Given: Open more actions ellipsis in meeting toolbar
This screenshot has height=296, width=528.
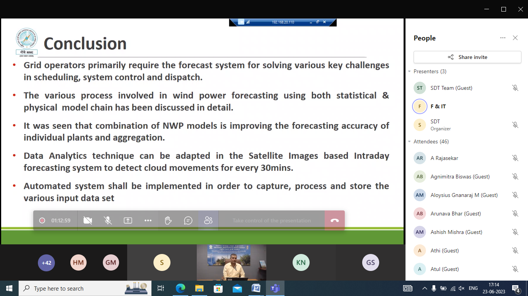Looking at the screenshot, I should [148, 220].
